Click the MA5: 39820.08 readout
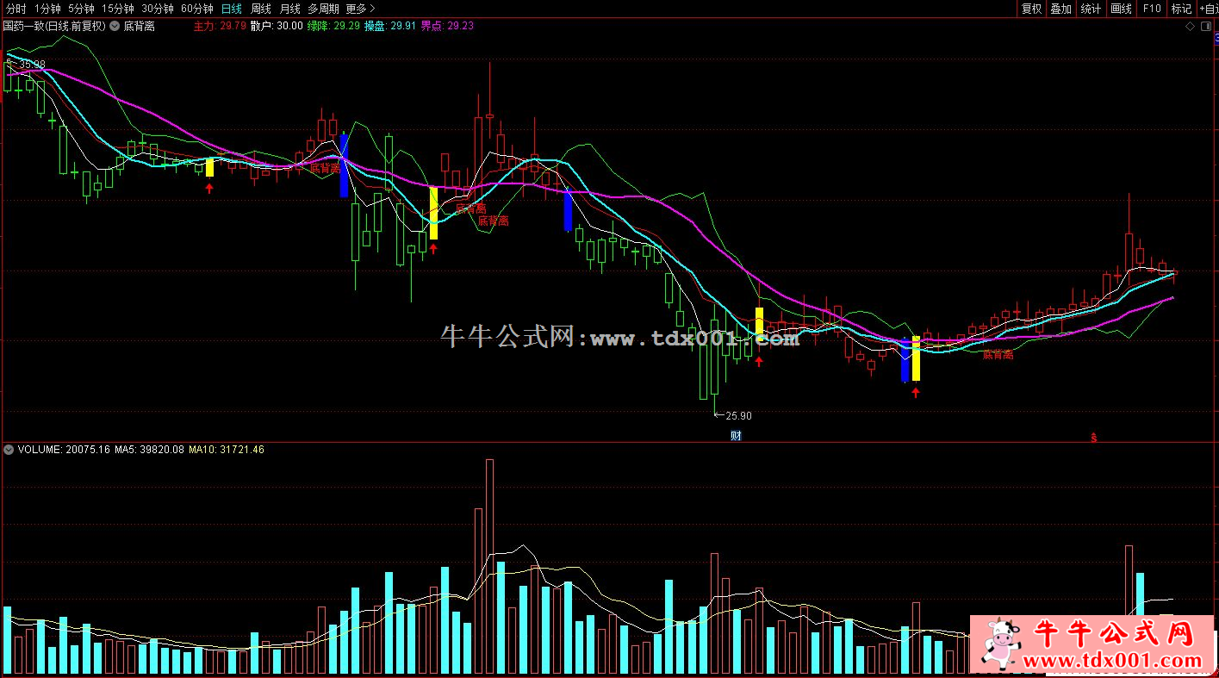Viewport: 1219px width, 678px height. pyautogui.click(x=150, y=450)
